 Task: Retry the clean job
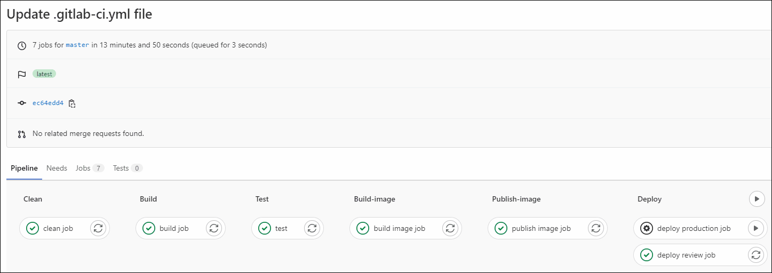[98, 228]
